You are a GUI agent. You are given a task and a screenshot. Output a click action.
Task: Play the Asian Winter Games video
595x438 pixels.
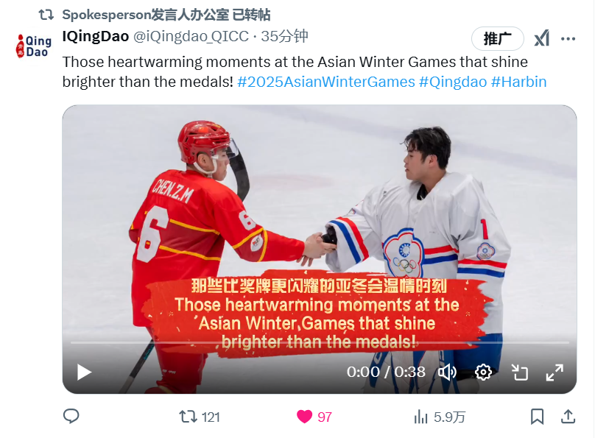84,372
